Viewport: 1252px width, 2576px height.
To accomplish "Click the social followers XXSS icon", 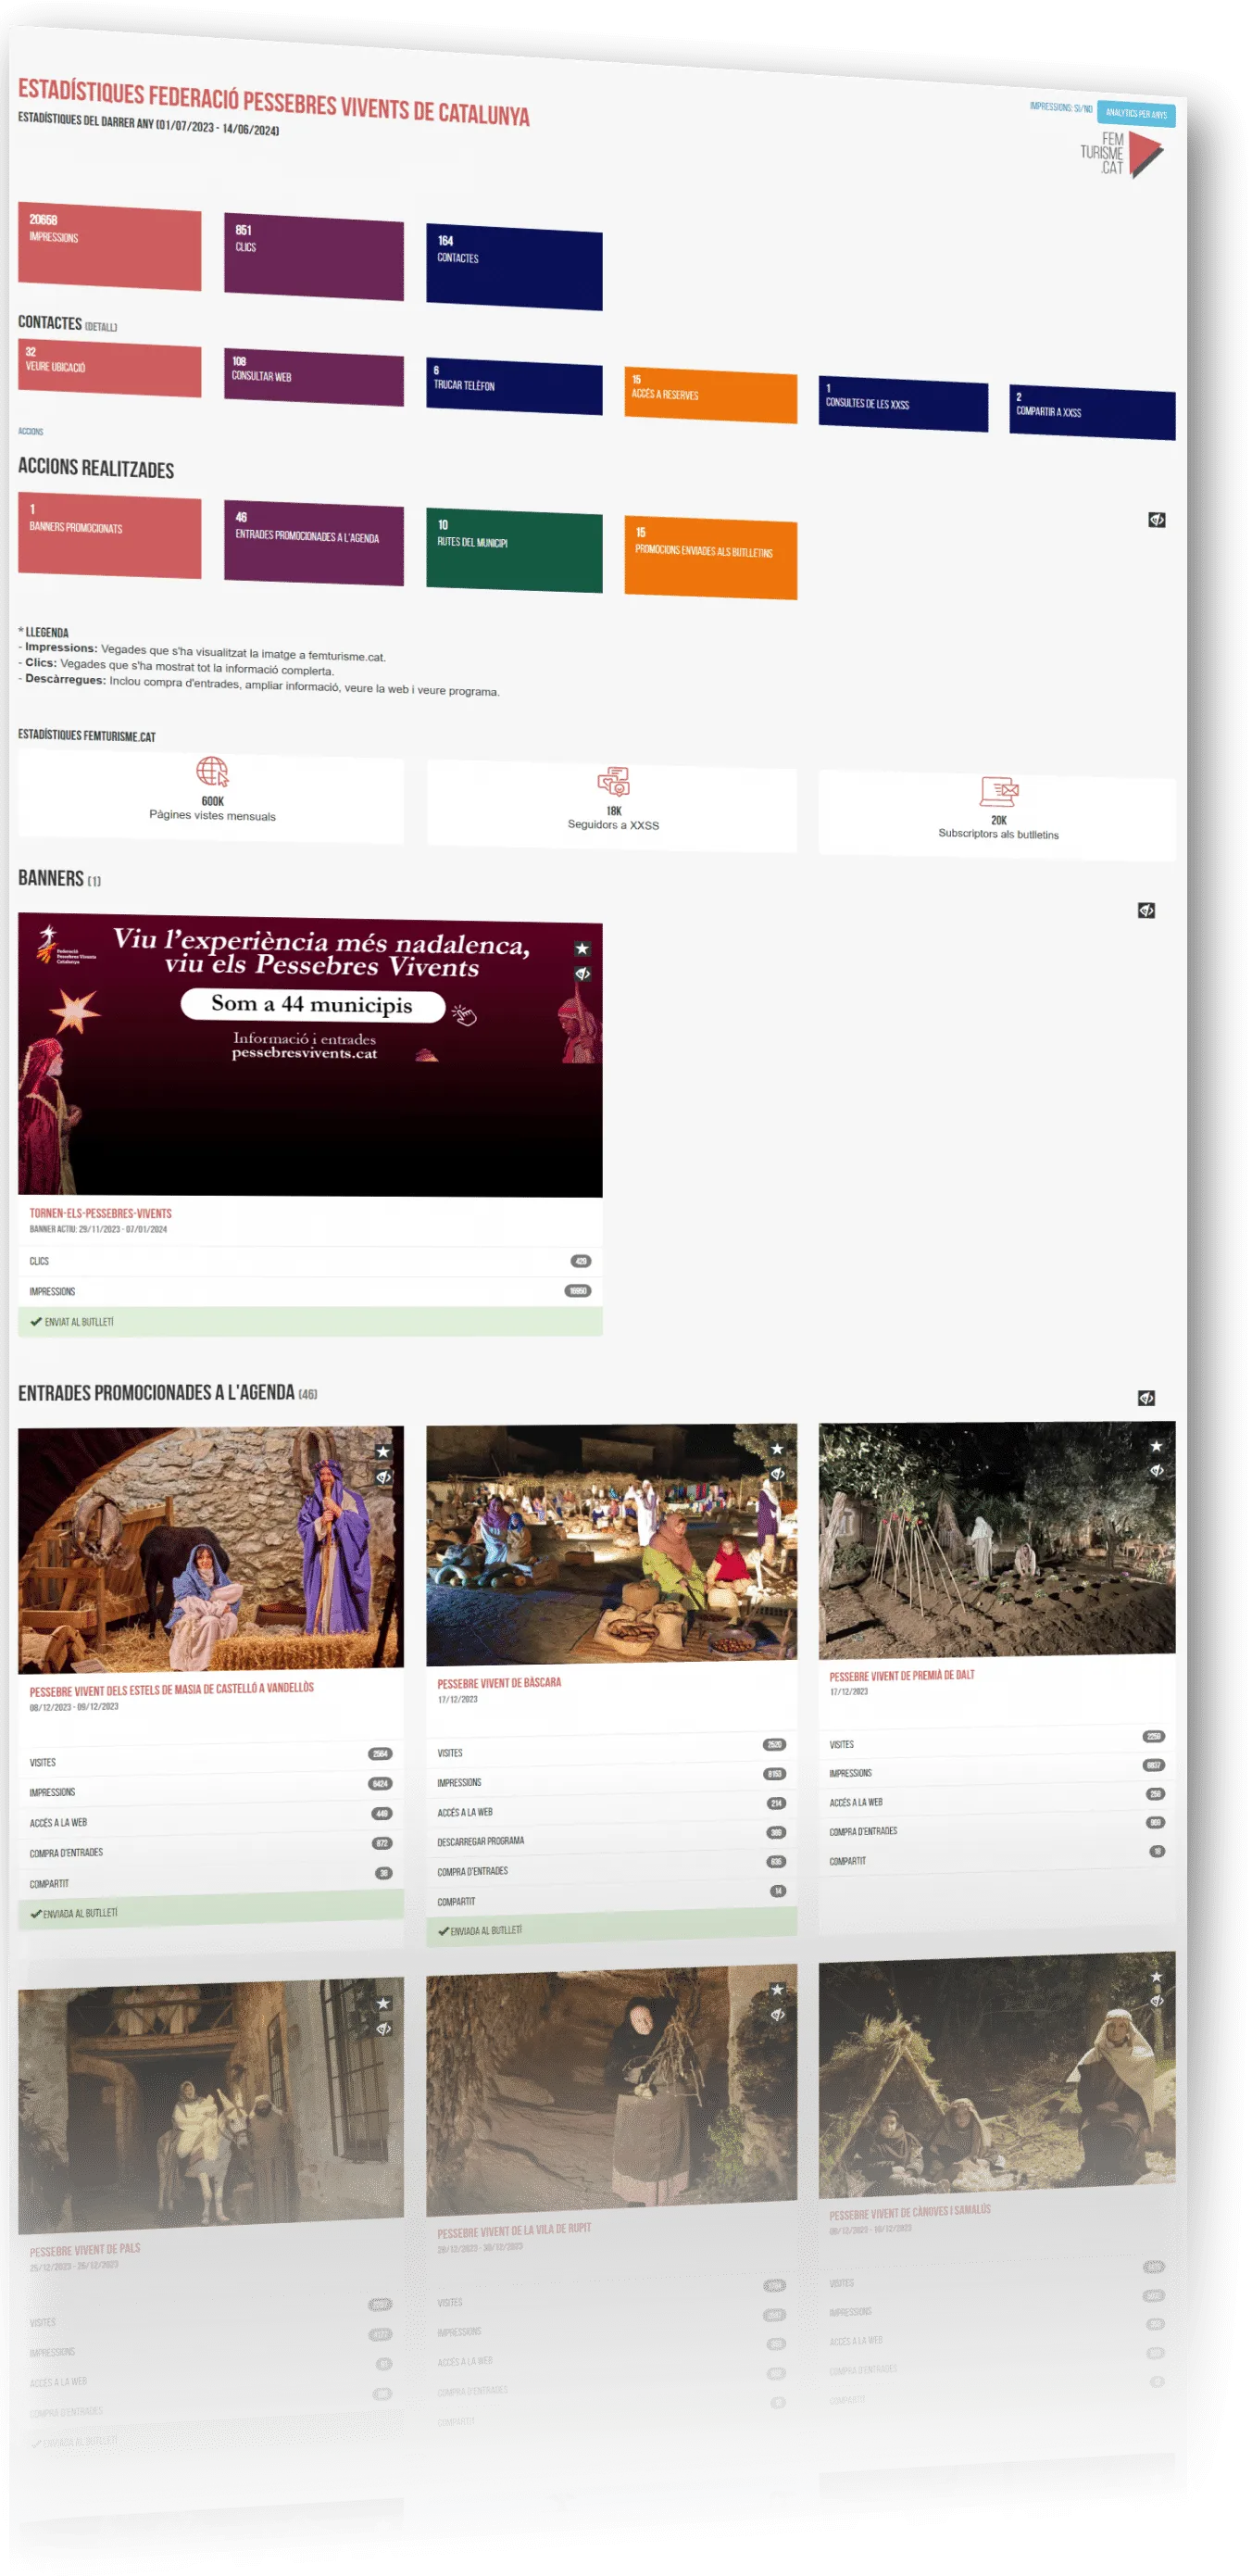I will tap(613, 782).
